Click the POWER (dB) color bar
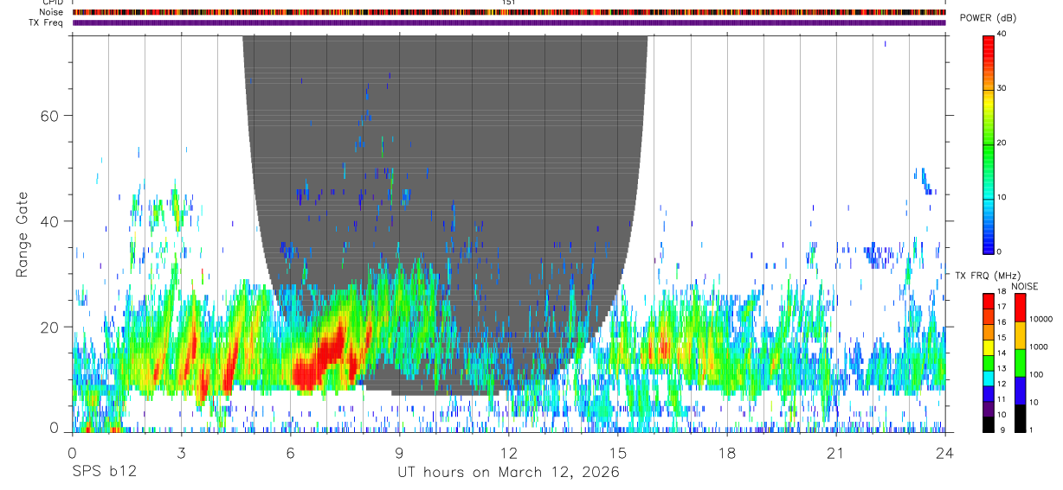 pyautogui.click(x=988, y=143)
